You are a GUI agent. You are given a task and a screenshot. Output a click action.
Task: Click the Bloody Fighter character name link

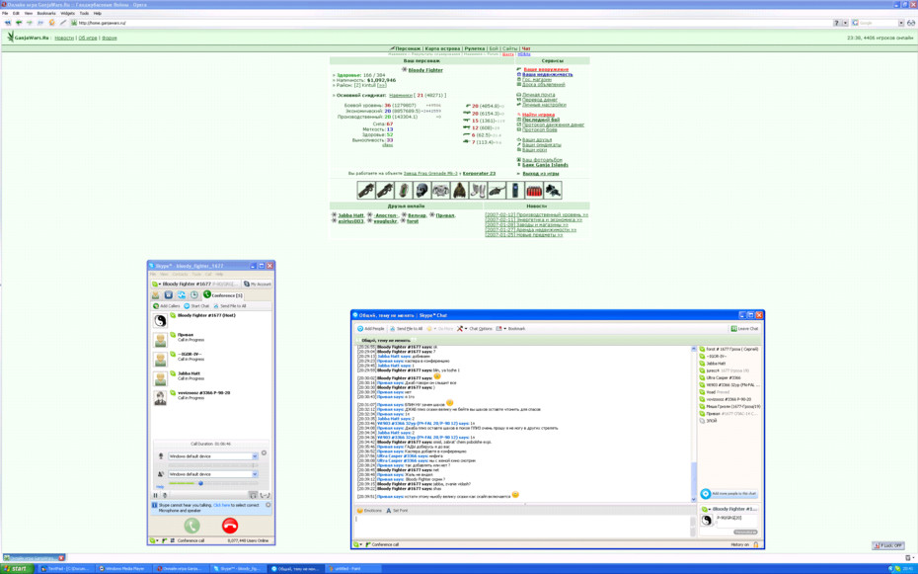point(425,70)
